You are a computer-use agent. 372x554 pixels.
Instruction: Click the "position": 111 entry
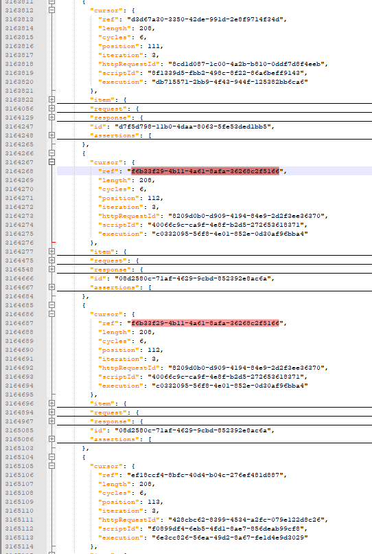(130, 46)
